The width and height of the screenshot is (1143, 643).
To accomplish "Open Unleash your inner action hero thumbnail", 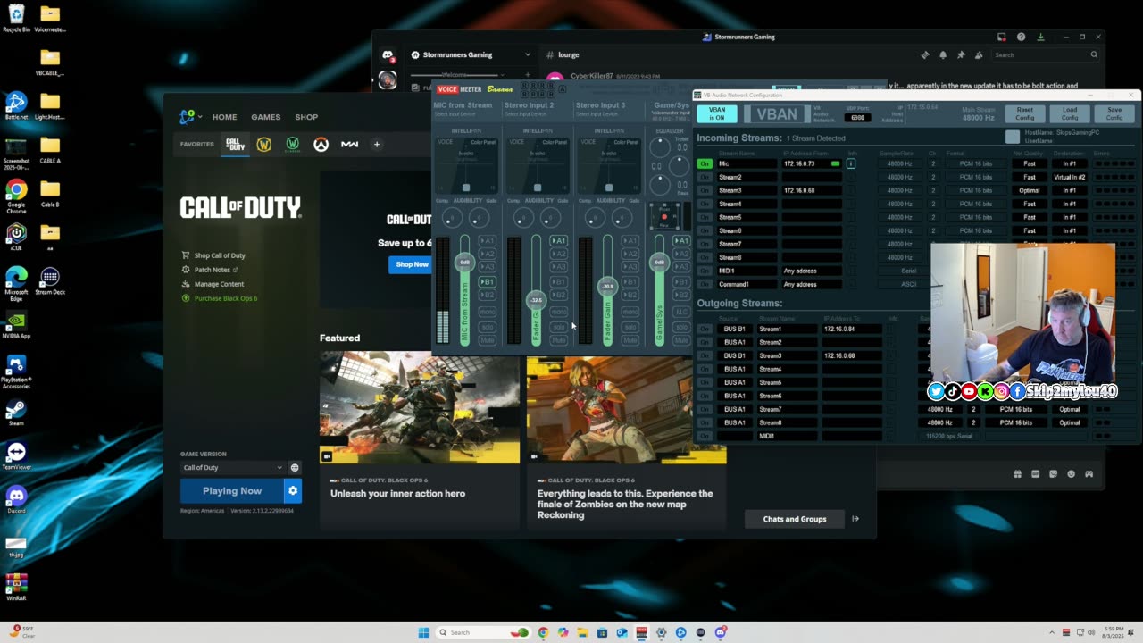I will pyautogui.click(x=420, y=407).
